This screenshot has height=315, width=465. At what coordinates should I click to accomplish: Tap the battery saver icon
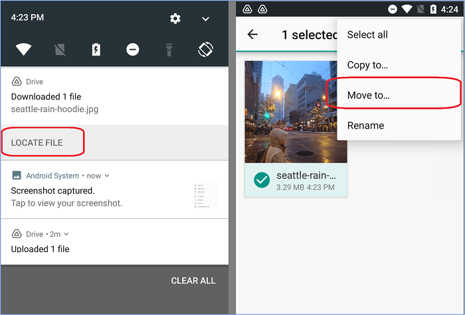(x=96, y=50)
